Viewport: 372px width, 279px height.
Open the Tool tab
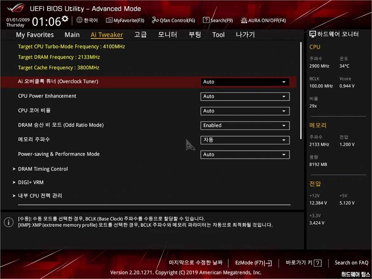click(218, 35)
